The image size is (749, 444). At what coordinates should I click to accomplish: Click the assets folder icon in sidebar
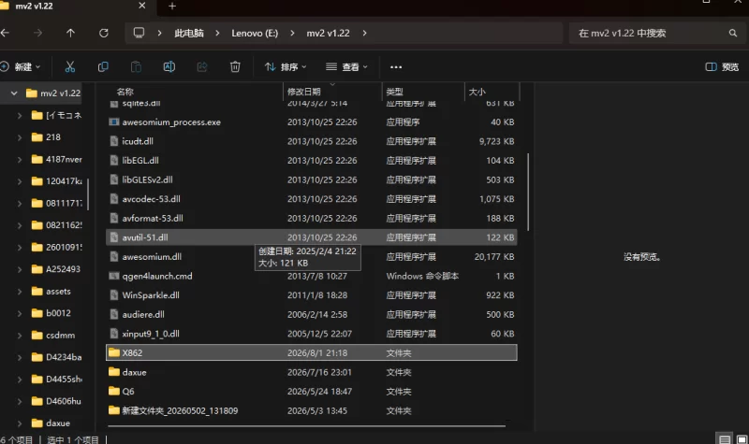tap(37, 291)
